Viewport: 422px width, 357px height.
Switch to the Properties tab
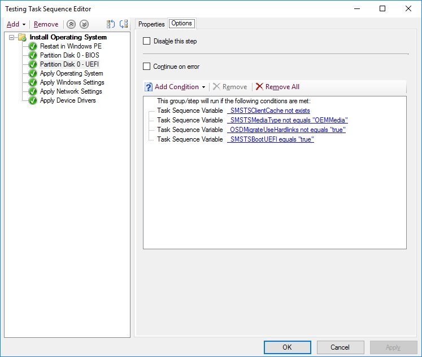[151, 24]
